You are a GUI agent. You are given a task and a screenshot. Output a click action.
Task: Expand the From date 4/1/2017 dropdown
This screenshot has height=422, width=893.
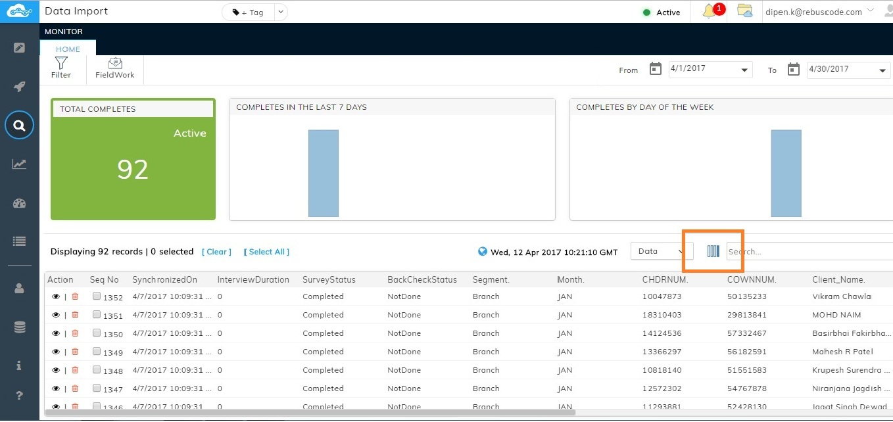tap(744, 70)
